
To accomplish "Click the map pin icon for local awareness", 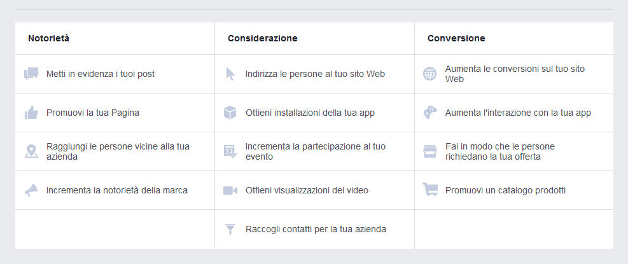I will pyautogui.click(x=31, y=151).
